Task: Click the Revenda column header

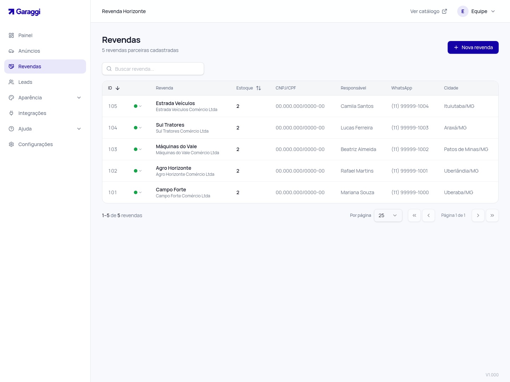Action: click(x=164, y=88)
